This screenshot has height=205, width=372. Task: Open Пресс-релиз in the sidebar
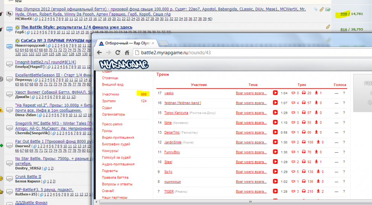pyautogui.click(x=112, y=124)
